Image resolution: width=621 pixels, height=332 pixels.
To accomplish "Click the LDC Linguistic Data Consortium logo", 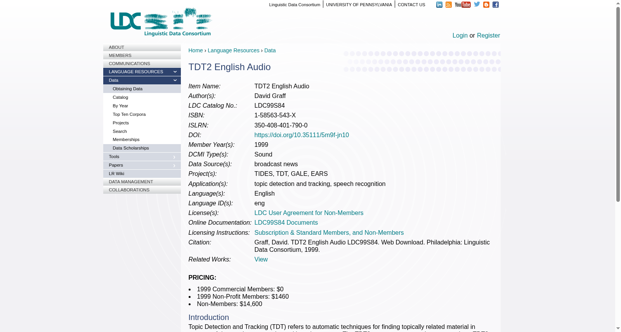I will pyautogui.click(x=161, y=22).
